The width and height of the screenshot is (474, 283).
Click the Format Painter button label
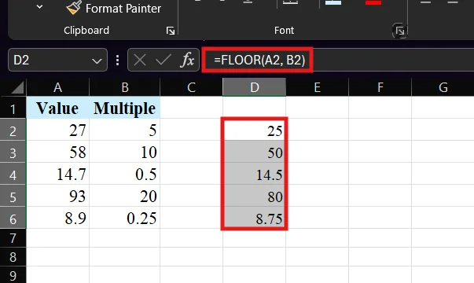coord(123,9)
